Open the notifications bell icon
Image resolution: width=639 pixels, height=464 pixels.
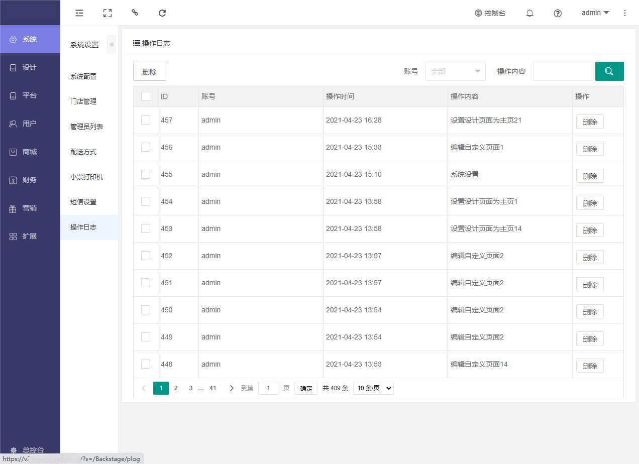coord(529,13)
